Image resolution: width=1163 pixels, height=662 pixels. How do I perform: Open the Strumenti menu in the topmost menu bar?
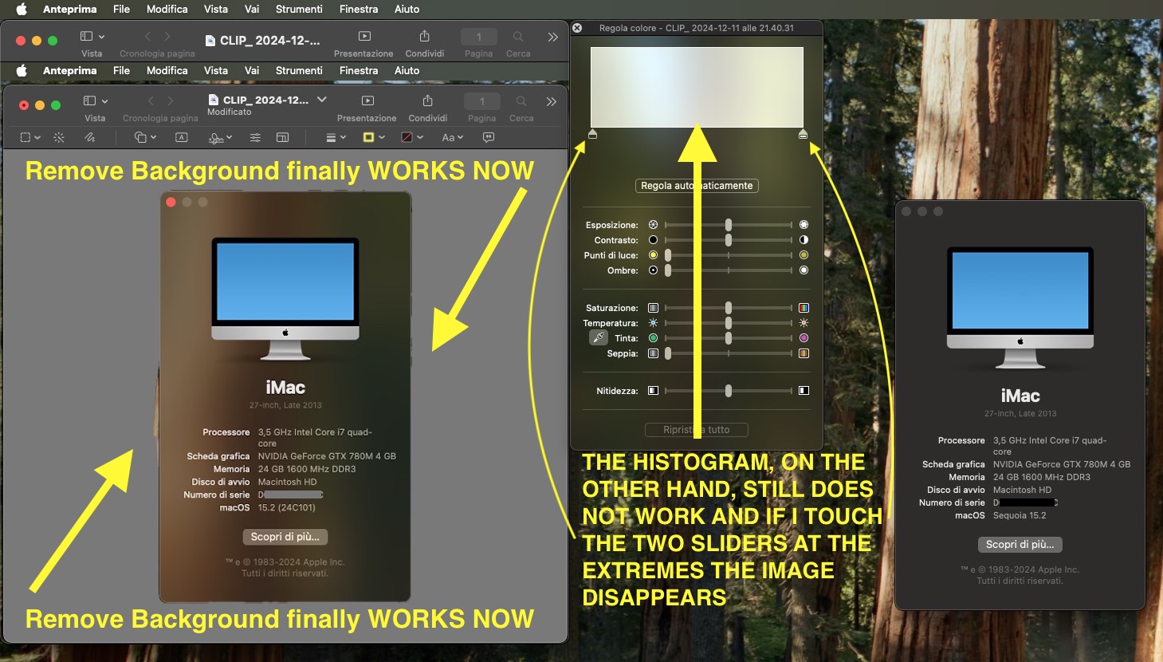299,9
